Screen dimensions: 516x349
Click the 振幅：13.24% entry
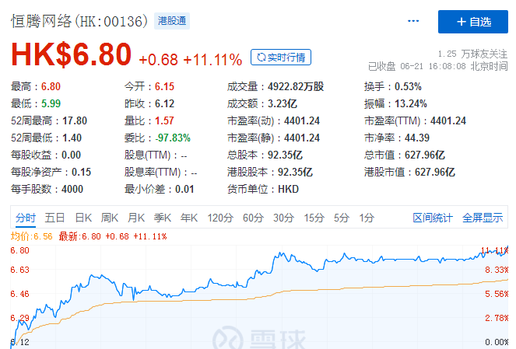click(x=395, y=103)
